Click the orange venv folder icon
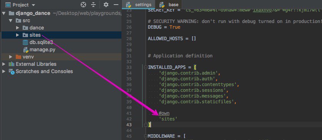 (x=18, y=57)
